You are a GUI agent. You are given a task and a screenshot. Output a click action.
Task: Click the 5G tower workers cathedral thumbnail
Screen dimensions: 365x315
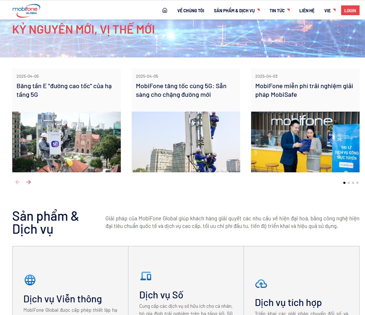(67, 142)
